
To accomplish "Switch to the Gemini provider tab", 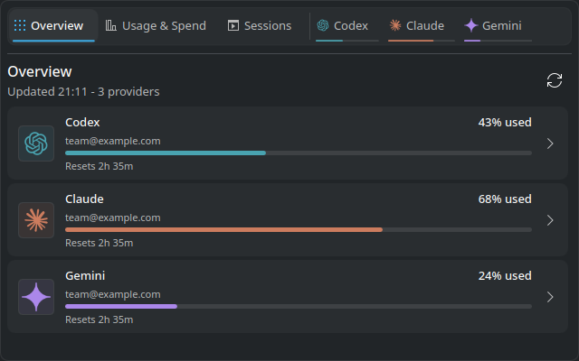I will click(x=498, y=26).
